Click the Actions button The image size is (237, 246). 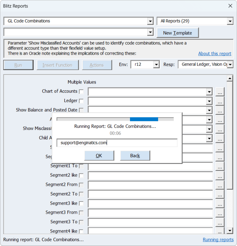click(97, 65)
